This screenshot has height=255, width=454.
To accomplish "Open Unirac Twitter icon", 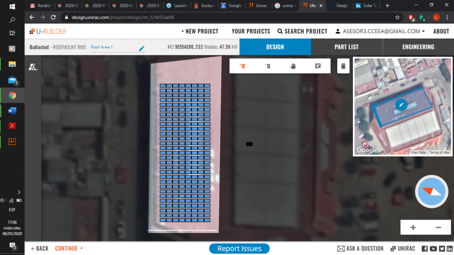I will pyautogui.click(x=442, y=248).
